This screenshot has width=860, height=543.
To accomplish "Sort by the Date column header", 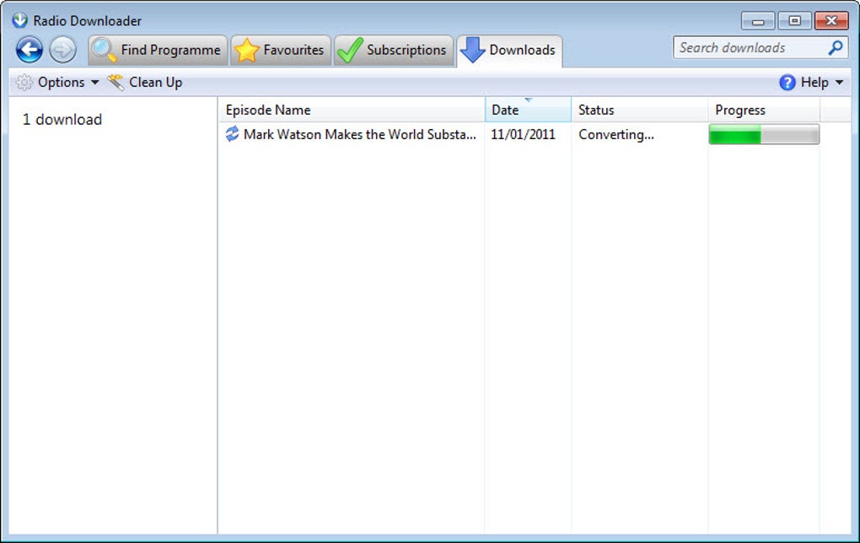I will 528,110.
